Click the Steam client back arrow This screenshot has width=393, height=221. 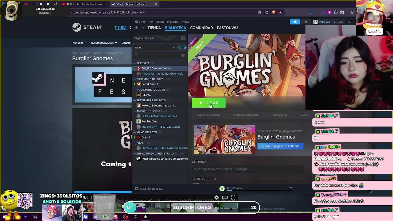click(136, 28)
